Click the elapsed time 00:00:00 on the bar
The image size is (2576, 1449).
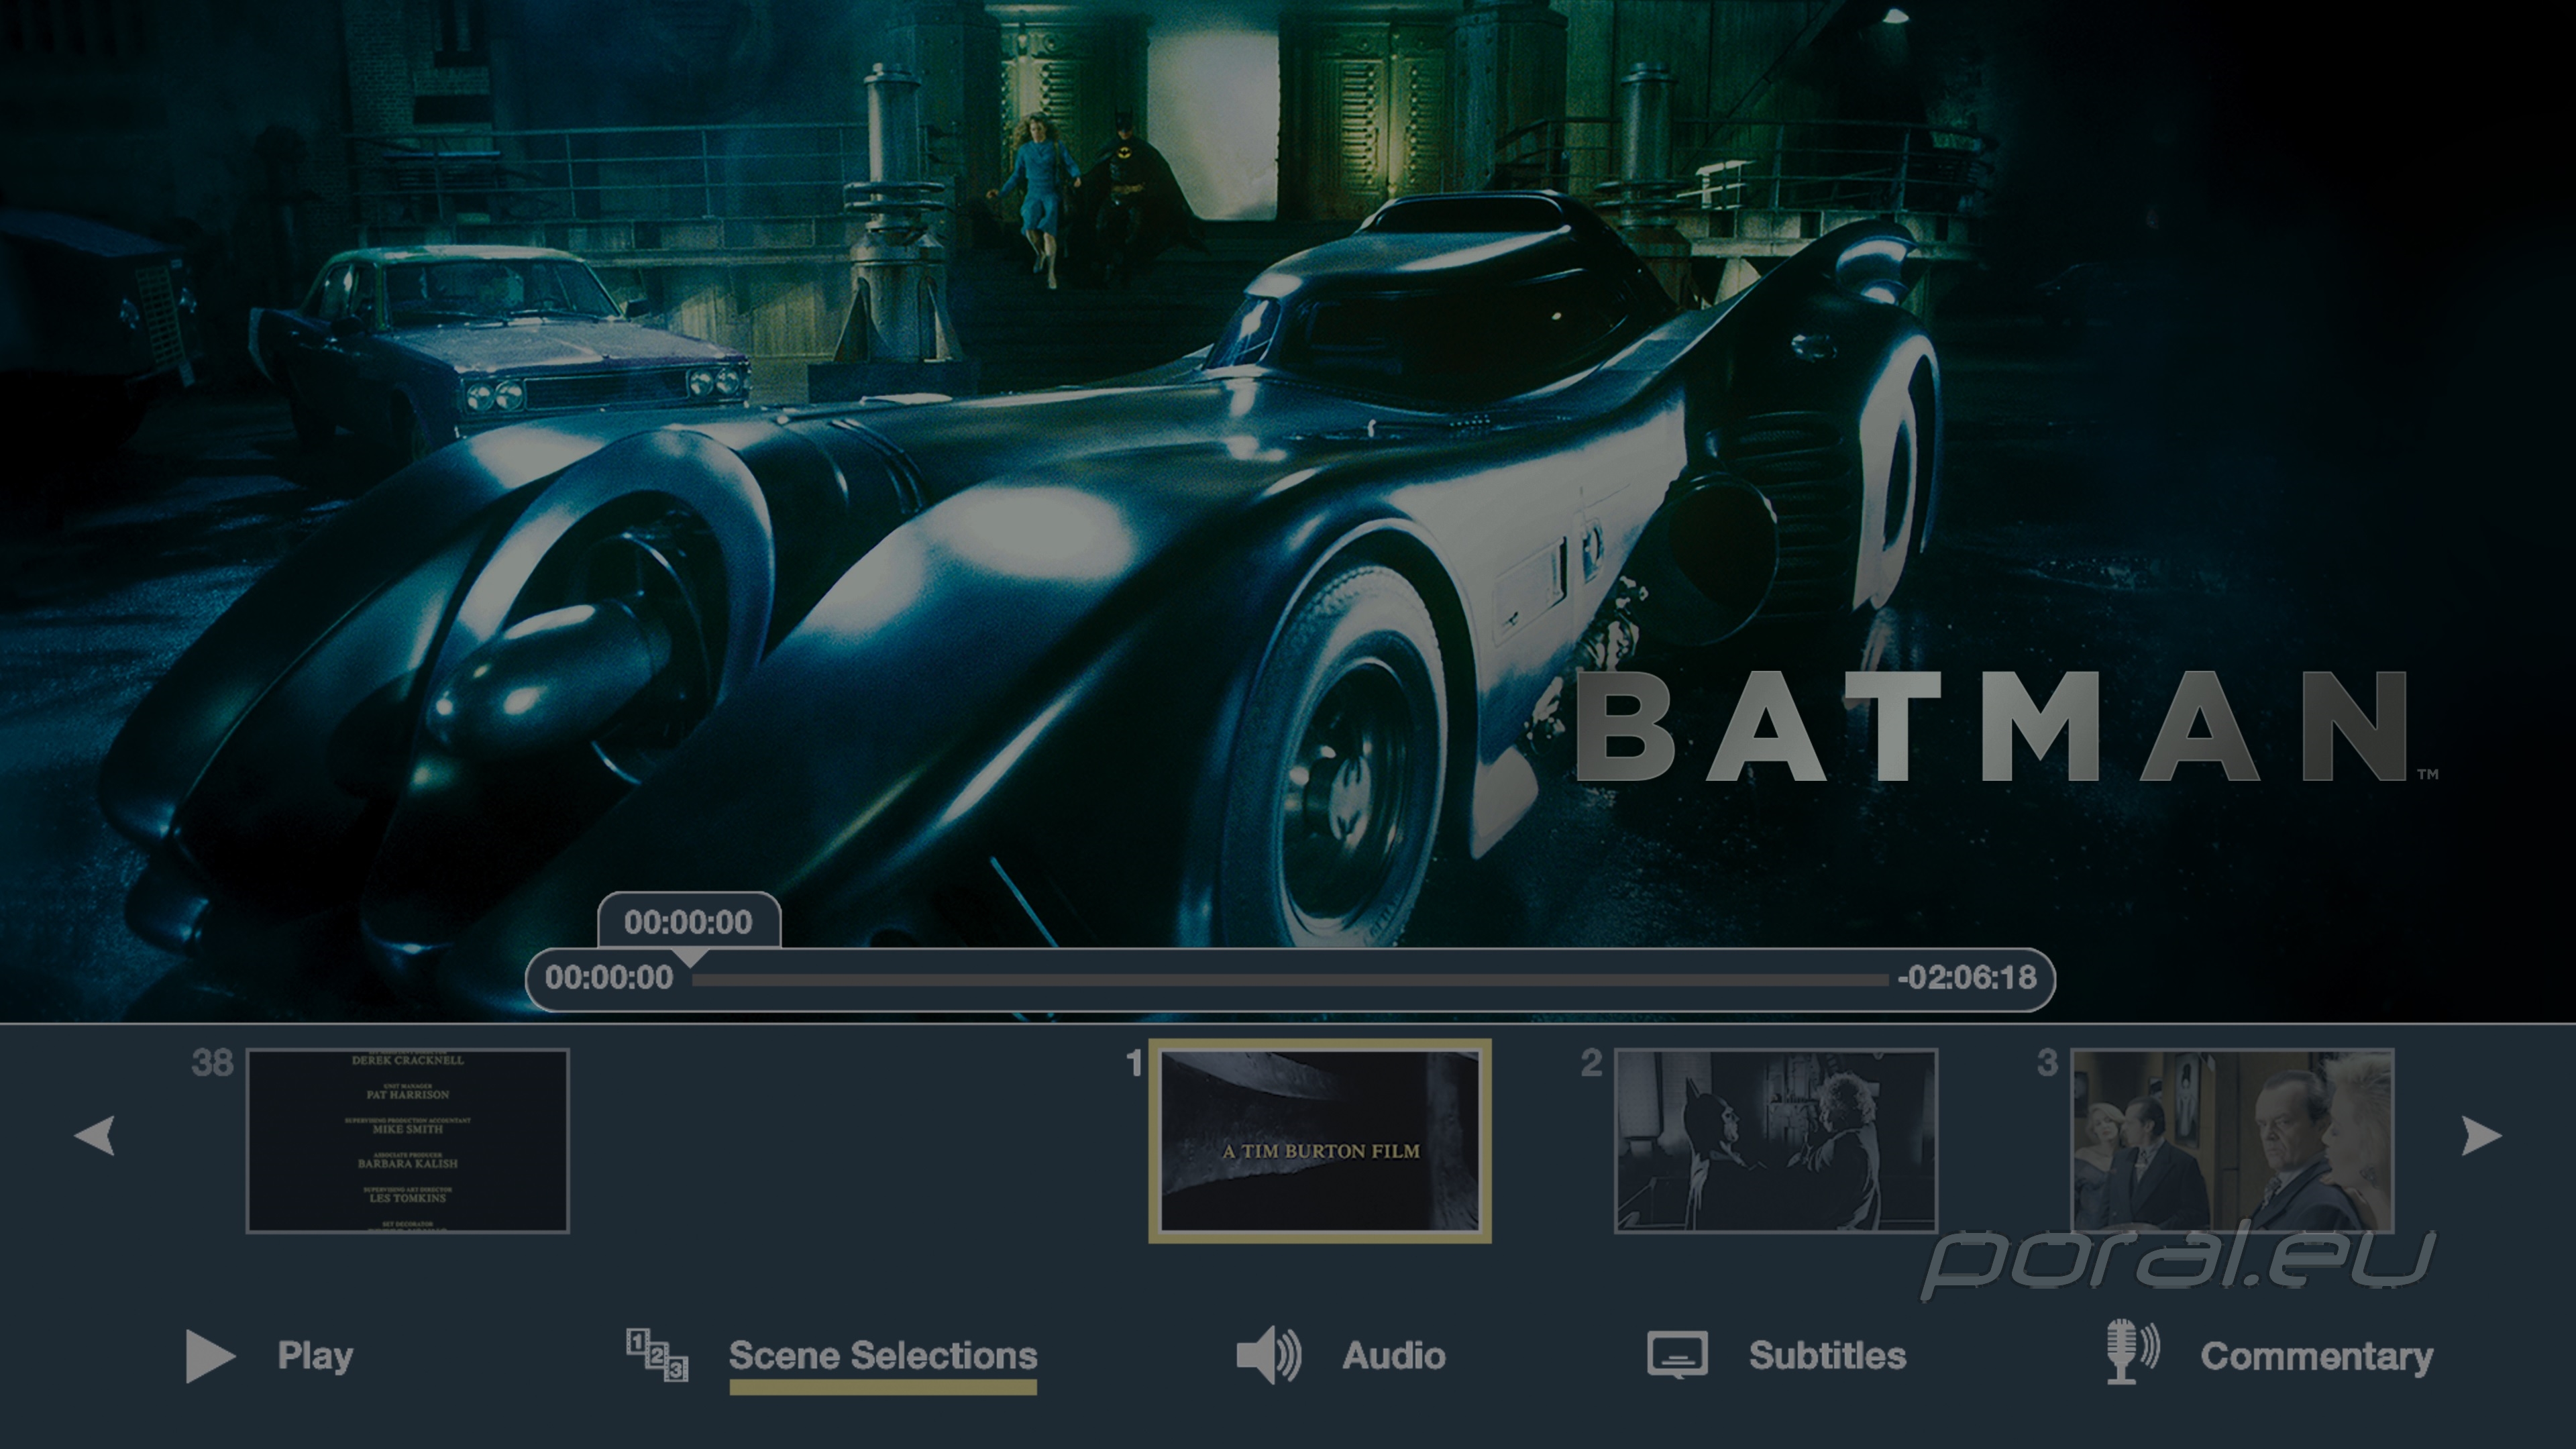click(x=609, y=978)
